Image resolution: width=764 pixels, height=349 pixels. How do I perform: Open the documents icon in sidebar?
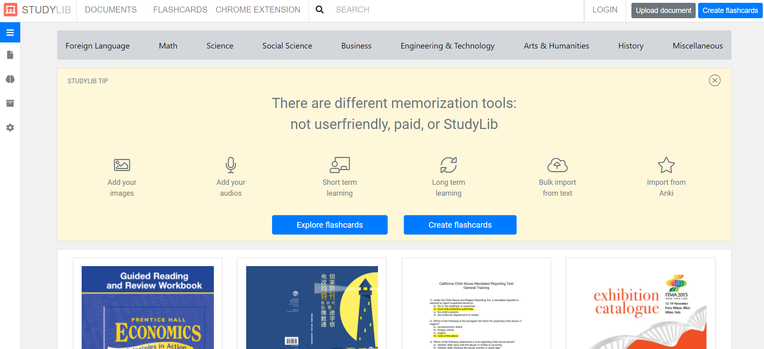pyautogui.click(x=10, y=55)
